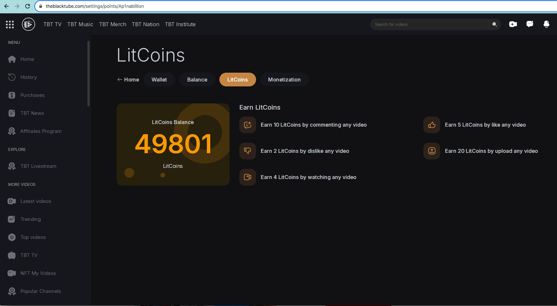
Task: Click the TBT News document icon
Action: (x=12, y=113)
